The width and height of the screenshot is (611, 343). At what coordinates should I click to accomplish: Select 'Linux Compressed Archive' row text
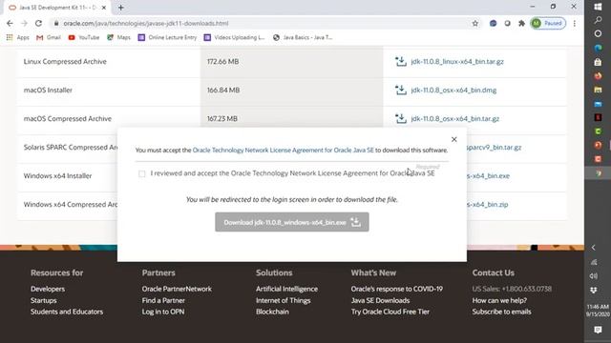tap(65, 61)
